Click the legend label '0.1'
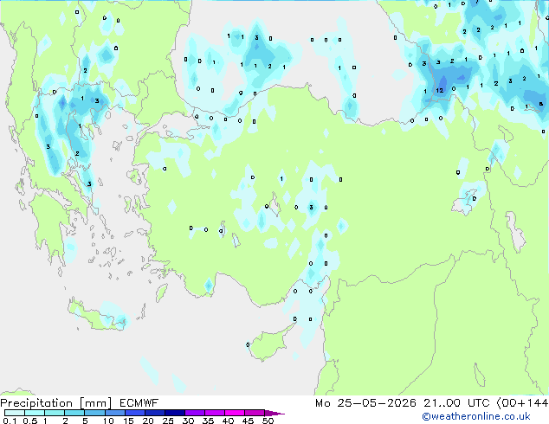The width and height of the screenshot is (549, 424). pos(10,421)
